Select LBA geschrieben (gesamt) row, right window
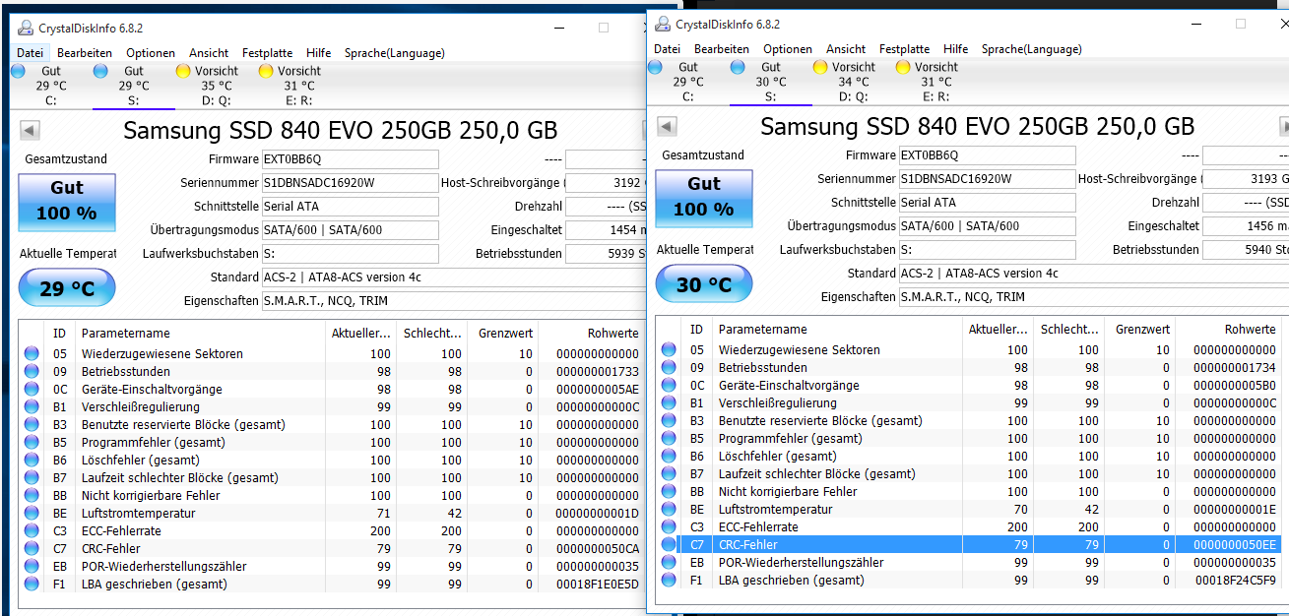 [x=970, y=581]
